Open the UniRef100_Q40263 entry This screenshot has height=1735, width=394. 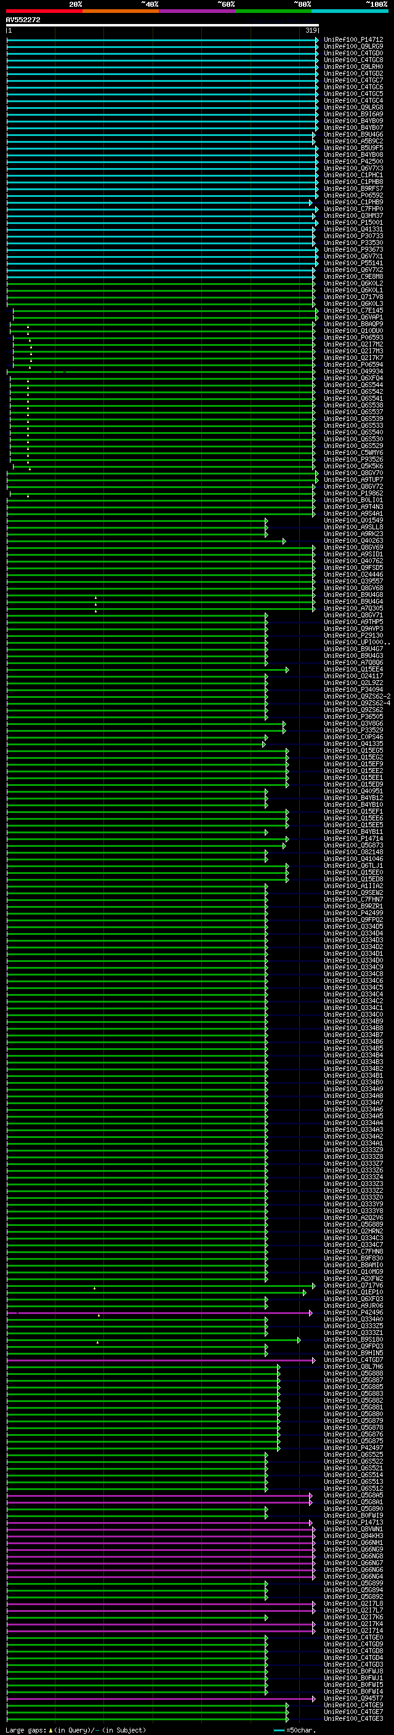(x=353, y=541)
